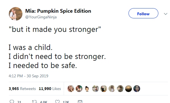Viewport: 170px width, 103px height.
Task: Open the 3,965 Retweets list
Action: [22, 89]
